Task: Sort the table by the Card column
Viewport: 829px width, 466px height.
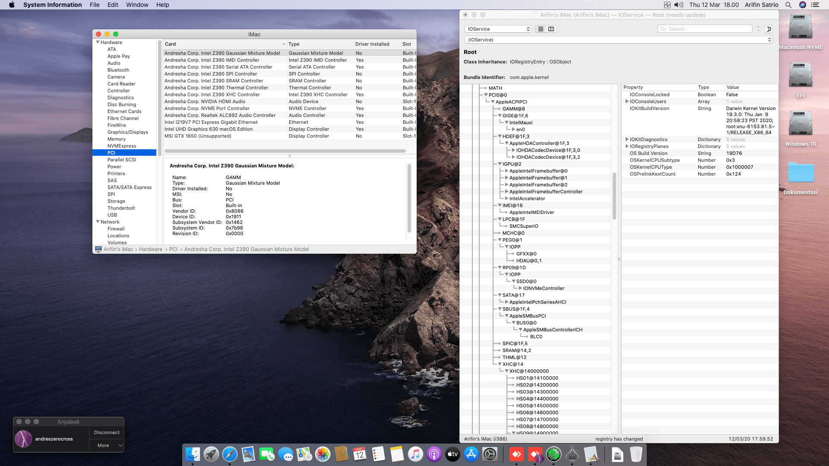Action: (x=225, y=44)
